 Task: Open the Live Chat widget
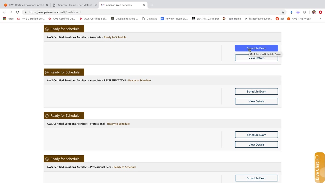coord(319,168)
